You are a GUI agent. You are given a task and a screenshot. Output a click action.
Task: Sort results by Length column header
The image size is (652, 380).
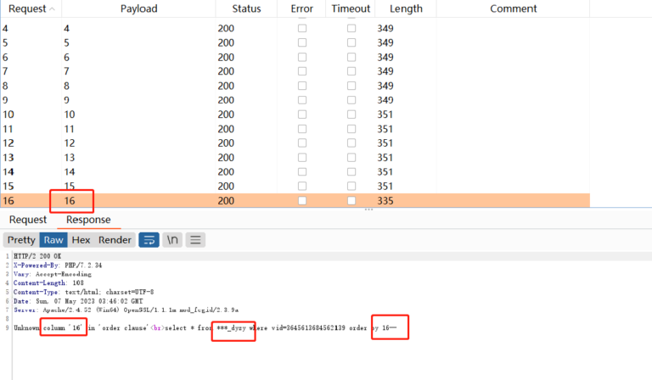[x=405, y=8]
